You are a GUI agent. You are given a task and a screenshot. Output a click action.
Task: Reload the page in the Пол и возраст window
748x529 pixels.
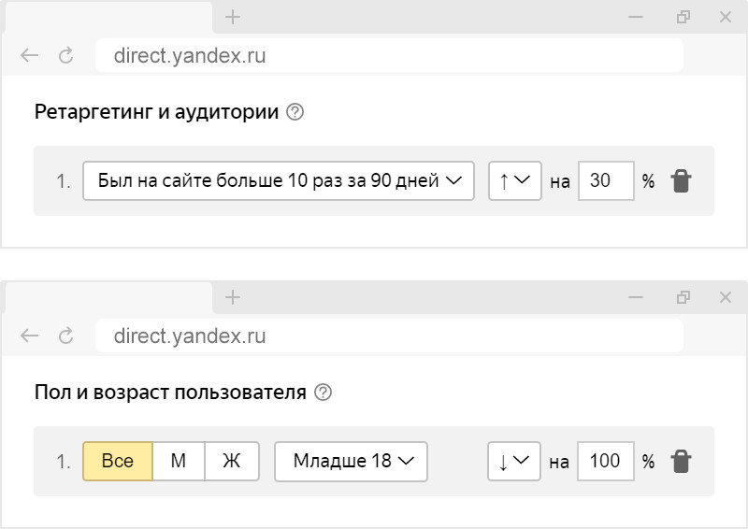click(65, 336)
